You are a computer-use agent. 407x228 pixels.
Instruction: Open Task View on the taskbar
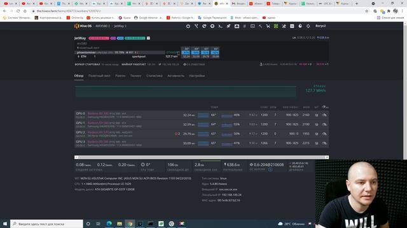(x=98, y=224)
